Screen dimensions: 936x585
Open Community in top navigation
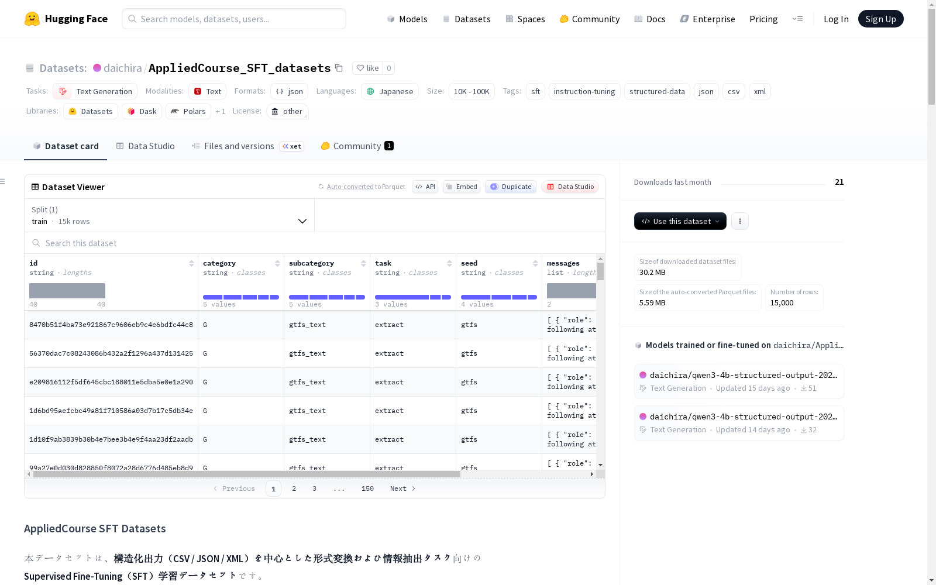[x=590, y=19]
